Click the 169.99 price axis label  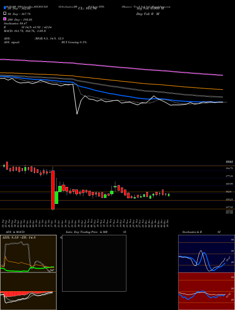tap(229, 184)
